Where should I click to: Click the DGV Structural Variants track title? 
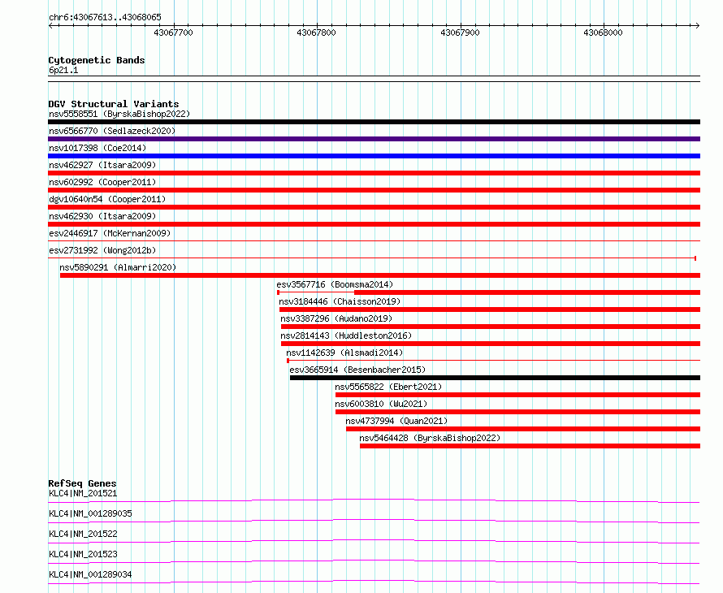tap(114, 104)
